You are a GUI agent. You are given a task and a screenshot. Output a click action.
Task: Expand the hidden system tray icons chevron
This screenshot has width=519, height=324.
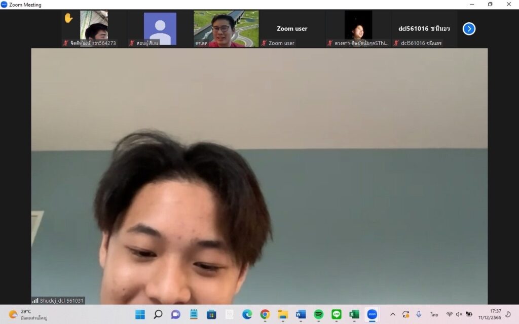point(393,314)
